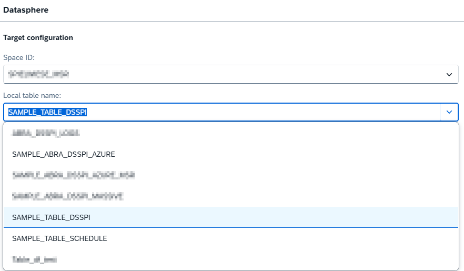Screen dimensions: 464x271
Task: Select SAMPLE_ABRA_DSSPI_AZURE from the list
Action: [x=63, y=154]
